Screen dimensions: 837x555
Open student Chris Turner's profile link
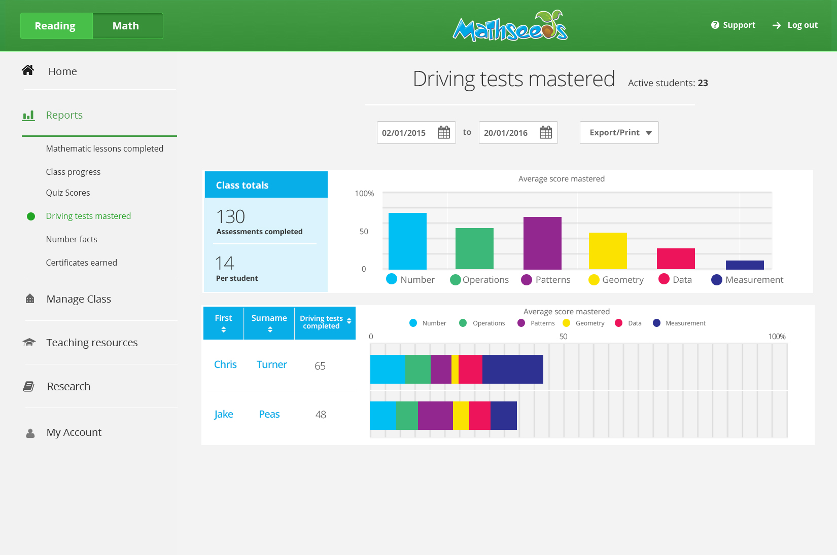pyautogui.click(x=225, y=364)
